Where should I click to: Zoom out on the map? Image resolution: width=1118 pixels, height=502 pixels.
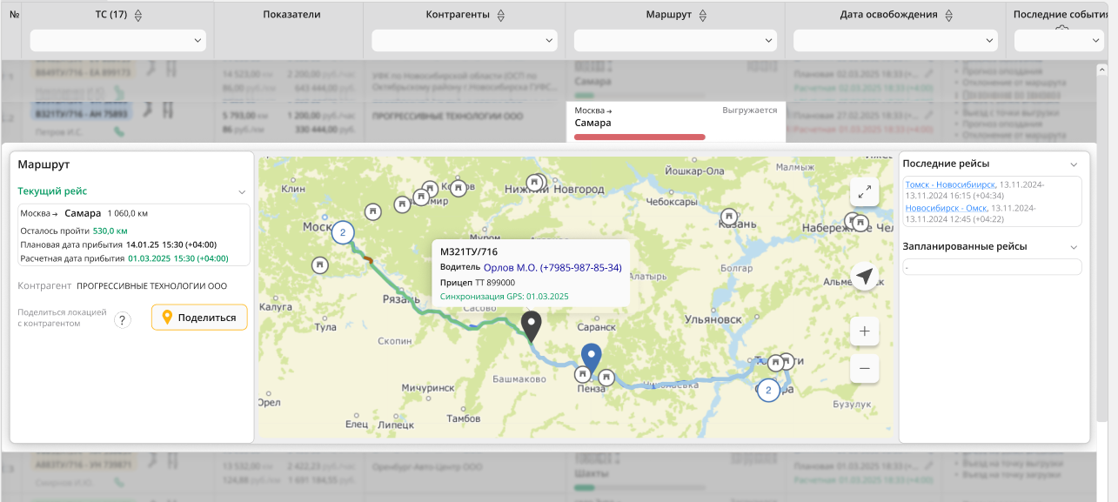(864, 369)
